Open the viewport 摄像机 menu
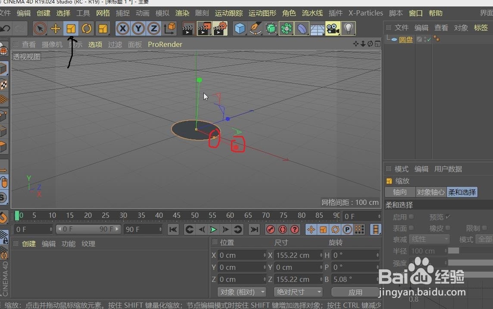The height and width of the screenshot is (309, 493). coord(52,45)
